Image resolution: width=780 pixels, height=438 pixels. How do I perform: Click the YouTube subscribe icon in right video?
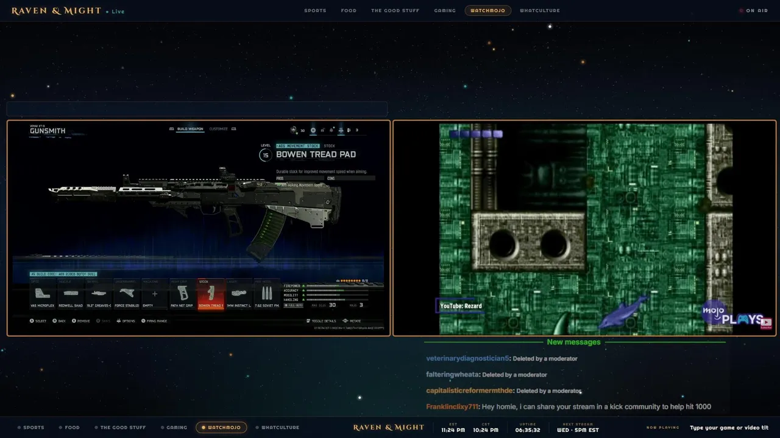coord(767,324)
